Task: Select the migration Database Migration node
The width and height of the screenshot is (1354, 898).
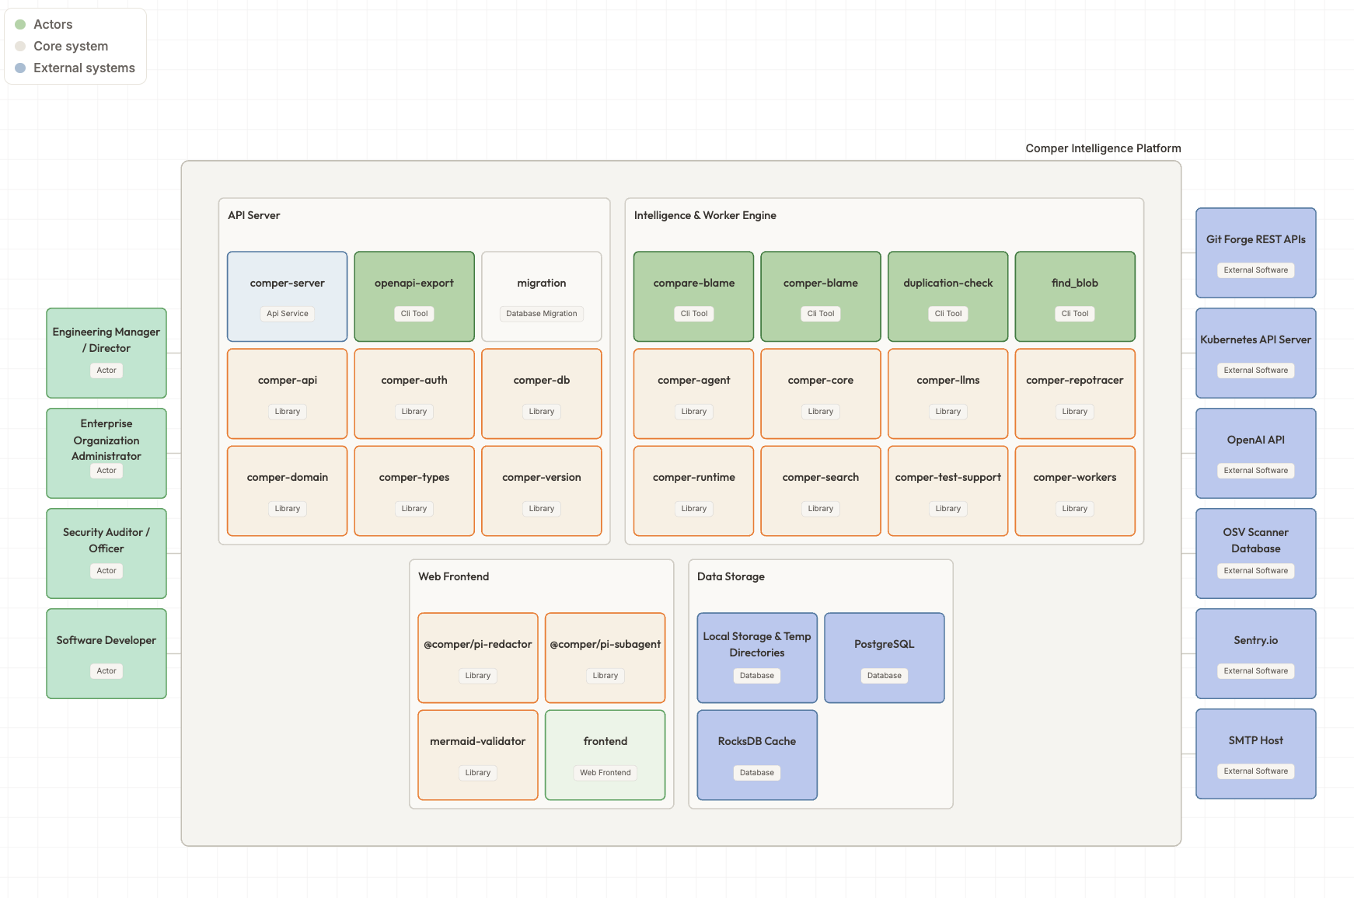Action: 542,297
